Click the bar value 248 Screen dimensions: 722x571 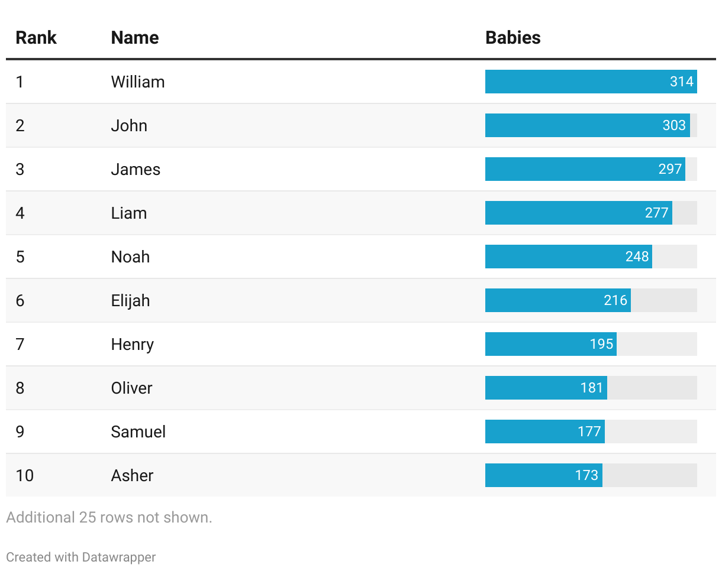(x=637, y=257)
